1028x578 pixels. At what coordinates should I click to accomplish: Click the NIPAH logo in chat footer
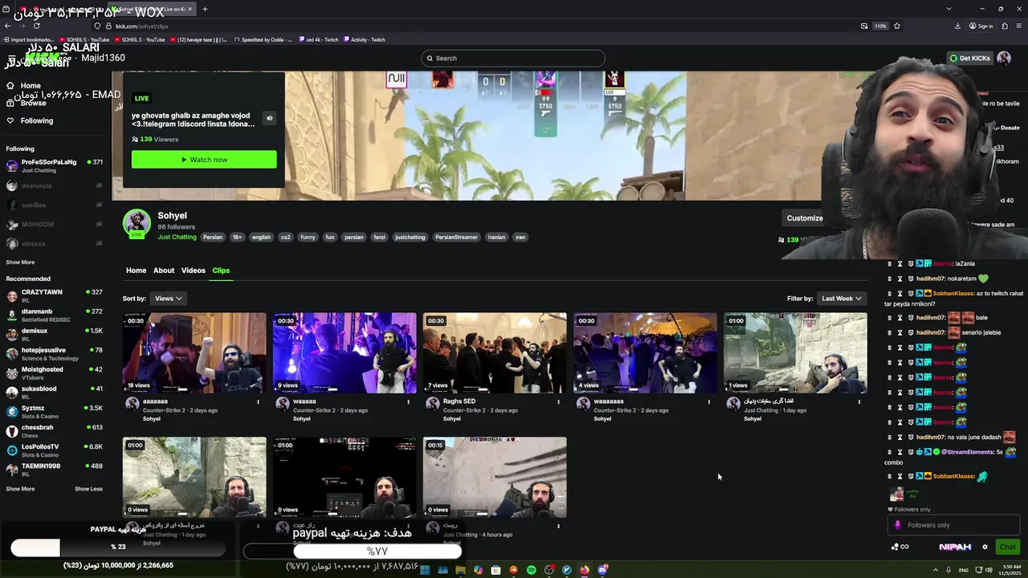click(955, 547)
